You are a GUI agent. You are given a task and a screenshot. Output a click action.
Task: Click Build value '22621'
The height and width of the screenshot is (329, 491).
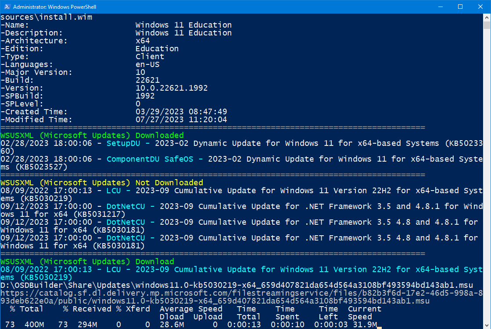tap(147, 80)
